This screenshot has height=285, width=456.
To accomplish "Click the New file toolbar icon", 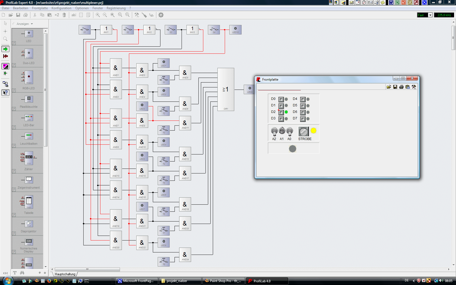I will [4, 15].
